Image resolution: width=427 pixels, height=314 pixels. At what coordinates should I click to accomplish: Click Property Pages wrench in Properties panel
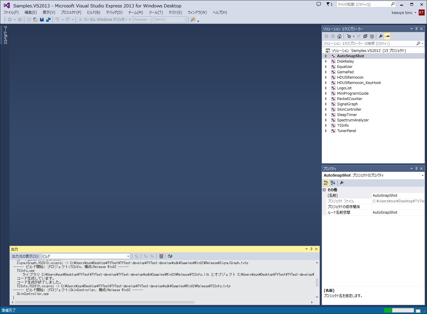(342, 183)
